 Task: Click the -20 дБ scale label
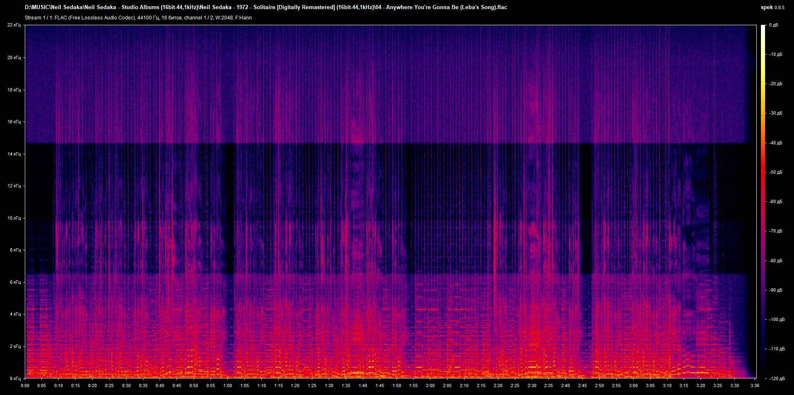tap(775, 84)
